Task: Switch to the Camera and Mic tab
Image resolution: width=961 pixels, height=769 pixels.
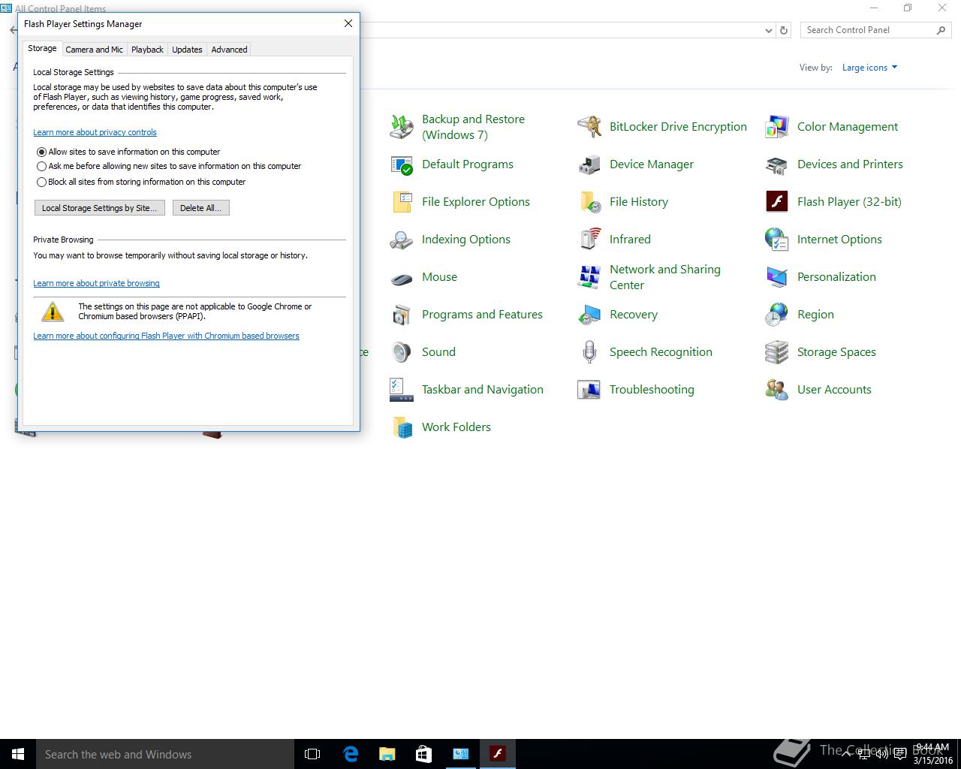Action: tap(94, 50)
